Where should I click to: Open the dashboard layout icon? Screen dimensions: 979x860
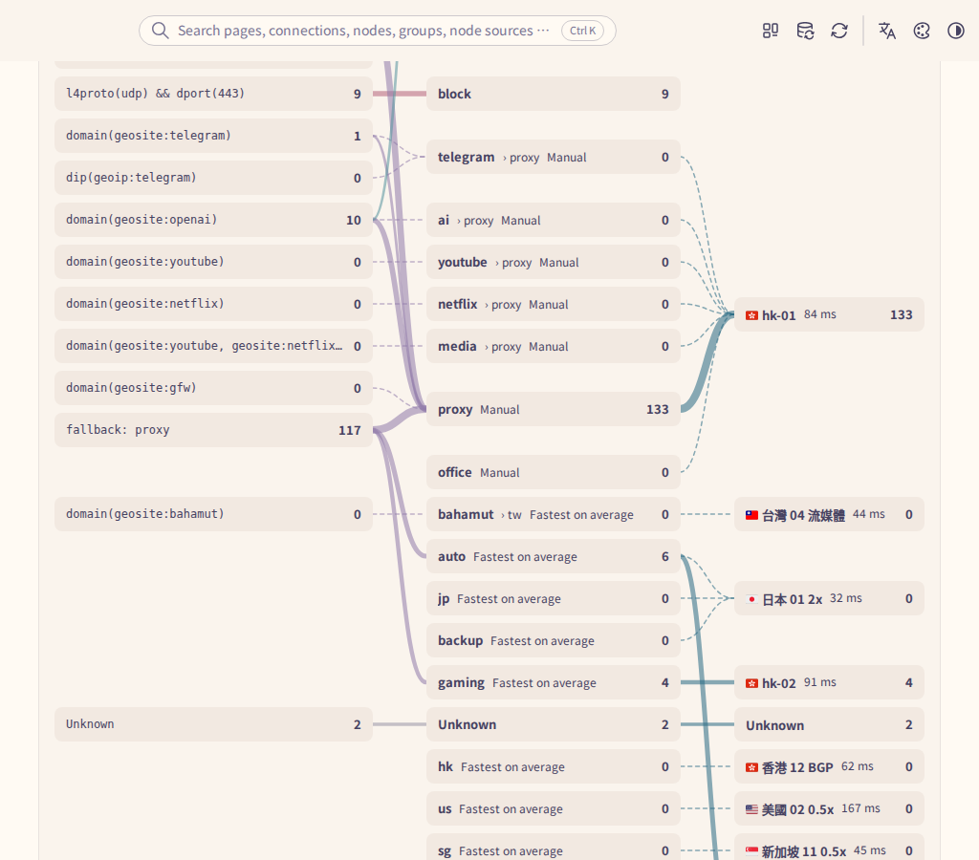coord(771,31)
